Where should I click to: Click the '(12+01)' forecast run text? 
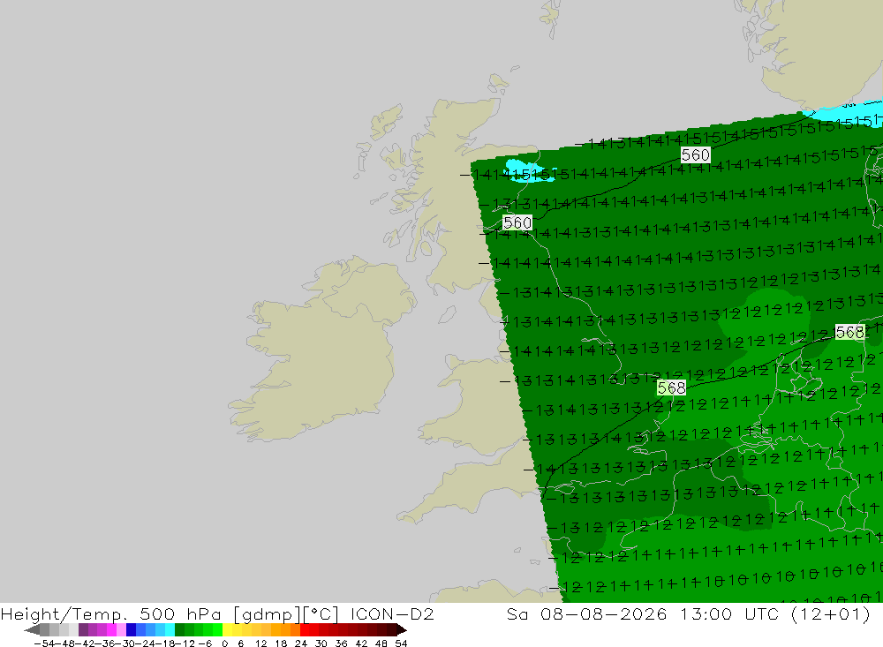tap(831, 613)
